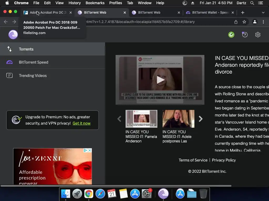Viewport: 269px width, 201px height.
Task: Open the Privacy Policy link
Action: 224,160
